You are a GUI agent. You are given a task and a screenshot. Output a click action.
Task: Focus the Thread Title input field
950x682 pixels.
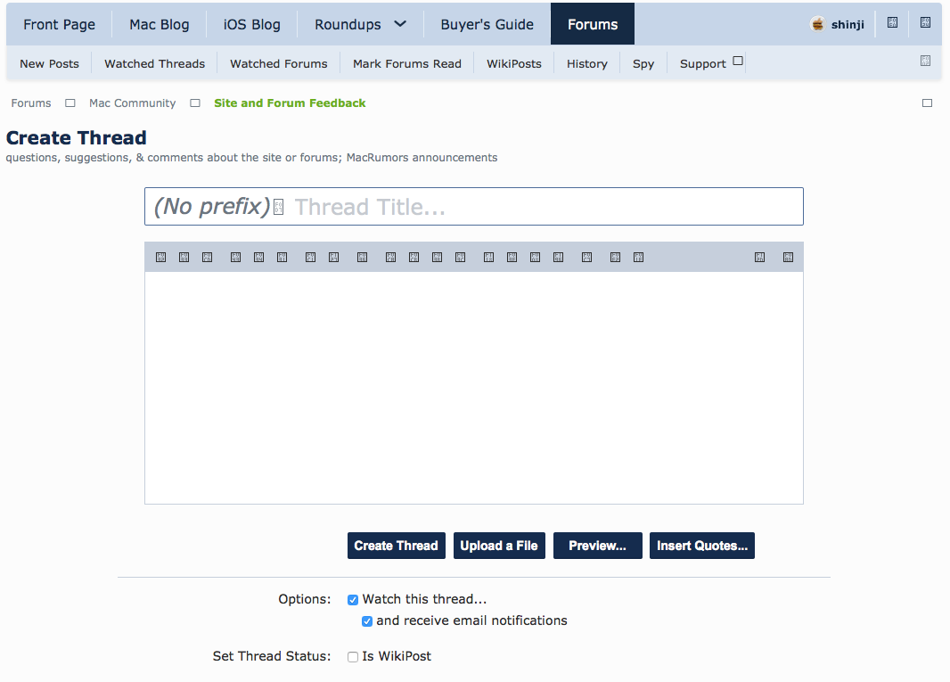[545, 207]
